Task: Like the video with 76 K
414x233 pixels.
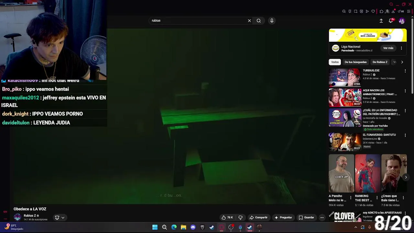Action: pos(227,217)
